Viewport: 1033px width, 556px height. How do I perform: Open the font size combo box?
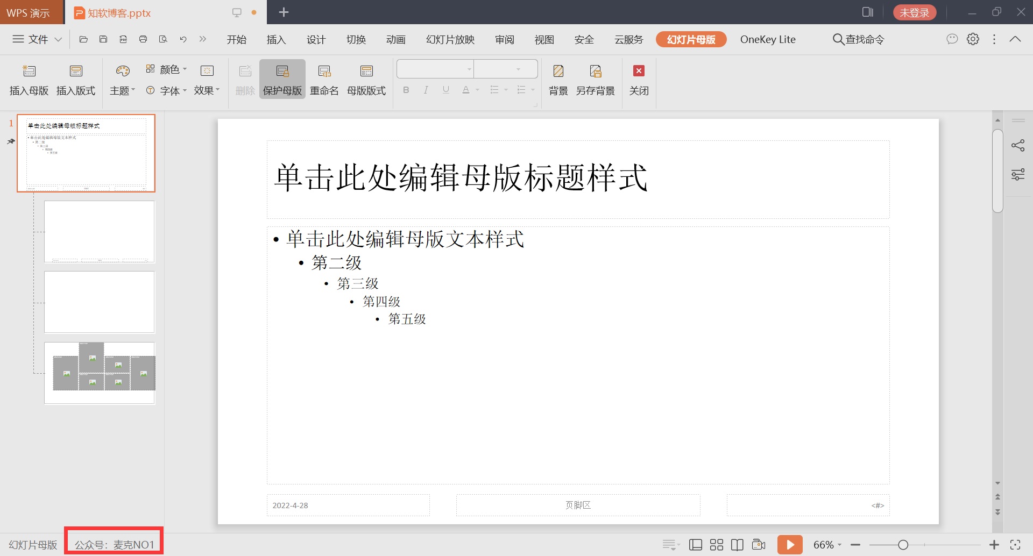coord(506,69)
